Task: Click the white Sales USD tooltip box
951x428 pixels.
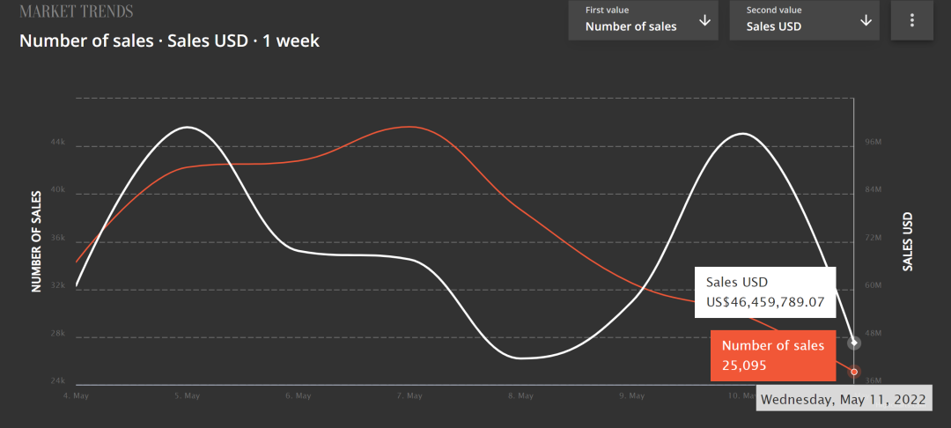Action: (765, 292)
